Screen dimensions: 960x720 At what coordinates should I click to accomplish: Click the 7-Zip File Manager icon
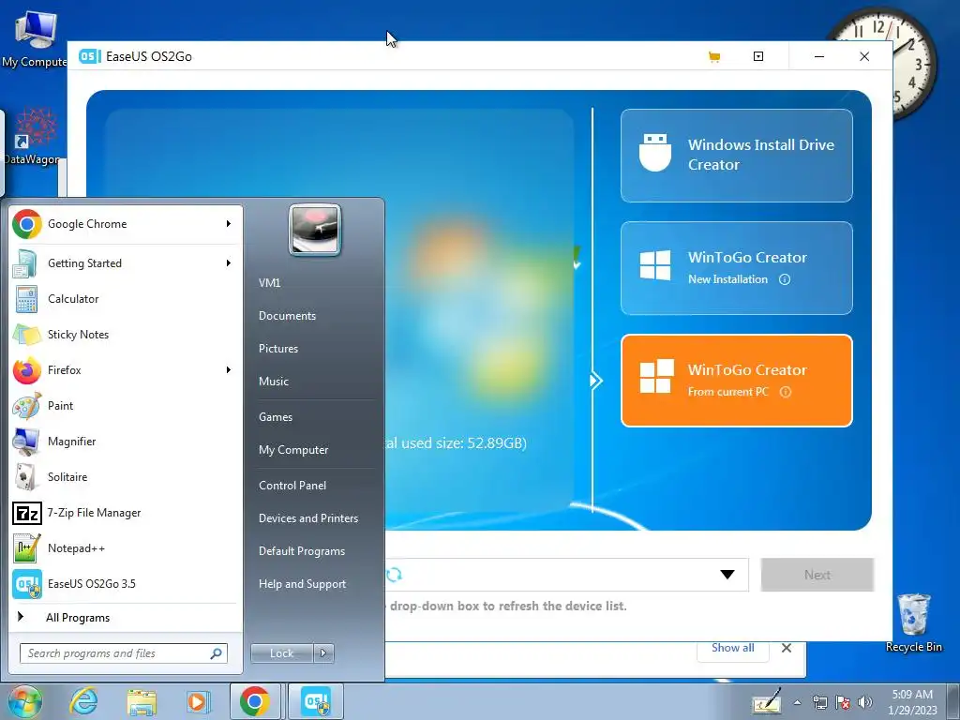click(27, 513)
